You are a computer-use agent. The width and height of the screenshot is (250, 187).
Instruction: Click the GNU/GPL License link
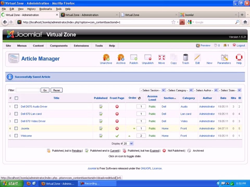[151, 168]
